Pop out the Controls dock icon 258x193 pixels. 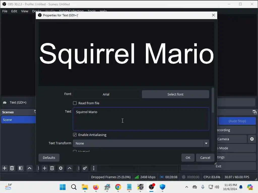pyautogui.click(x=254, y=112)
